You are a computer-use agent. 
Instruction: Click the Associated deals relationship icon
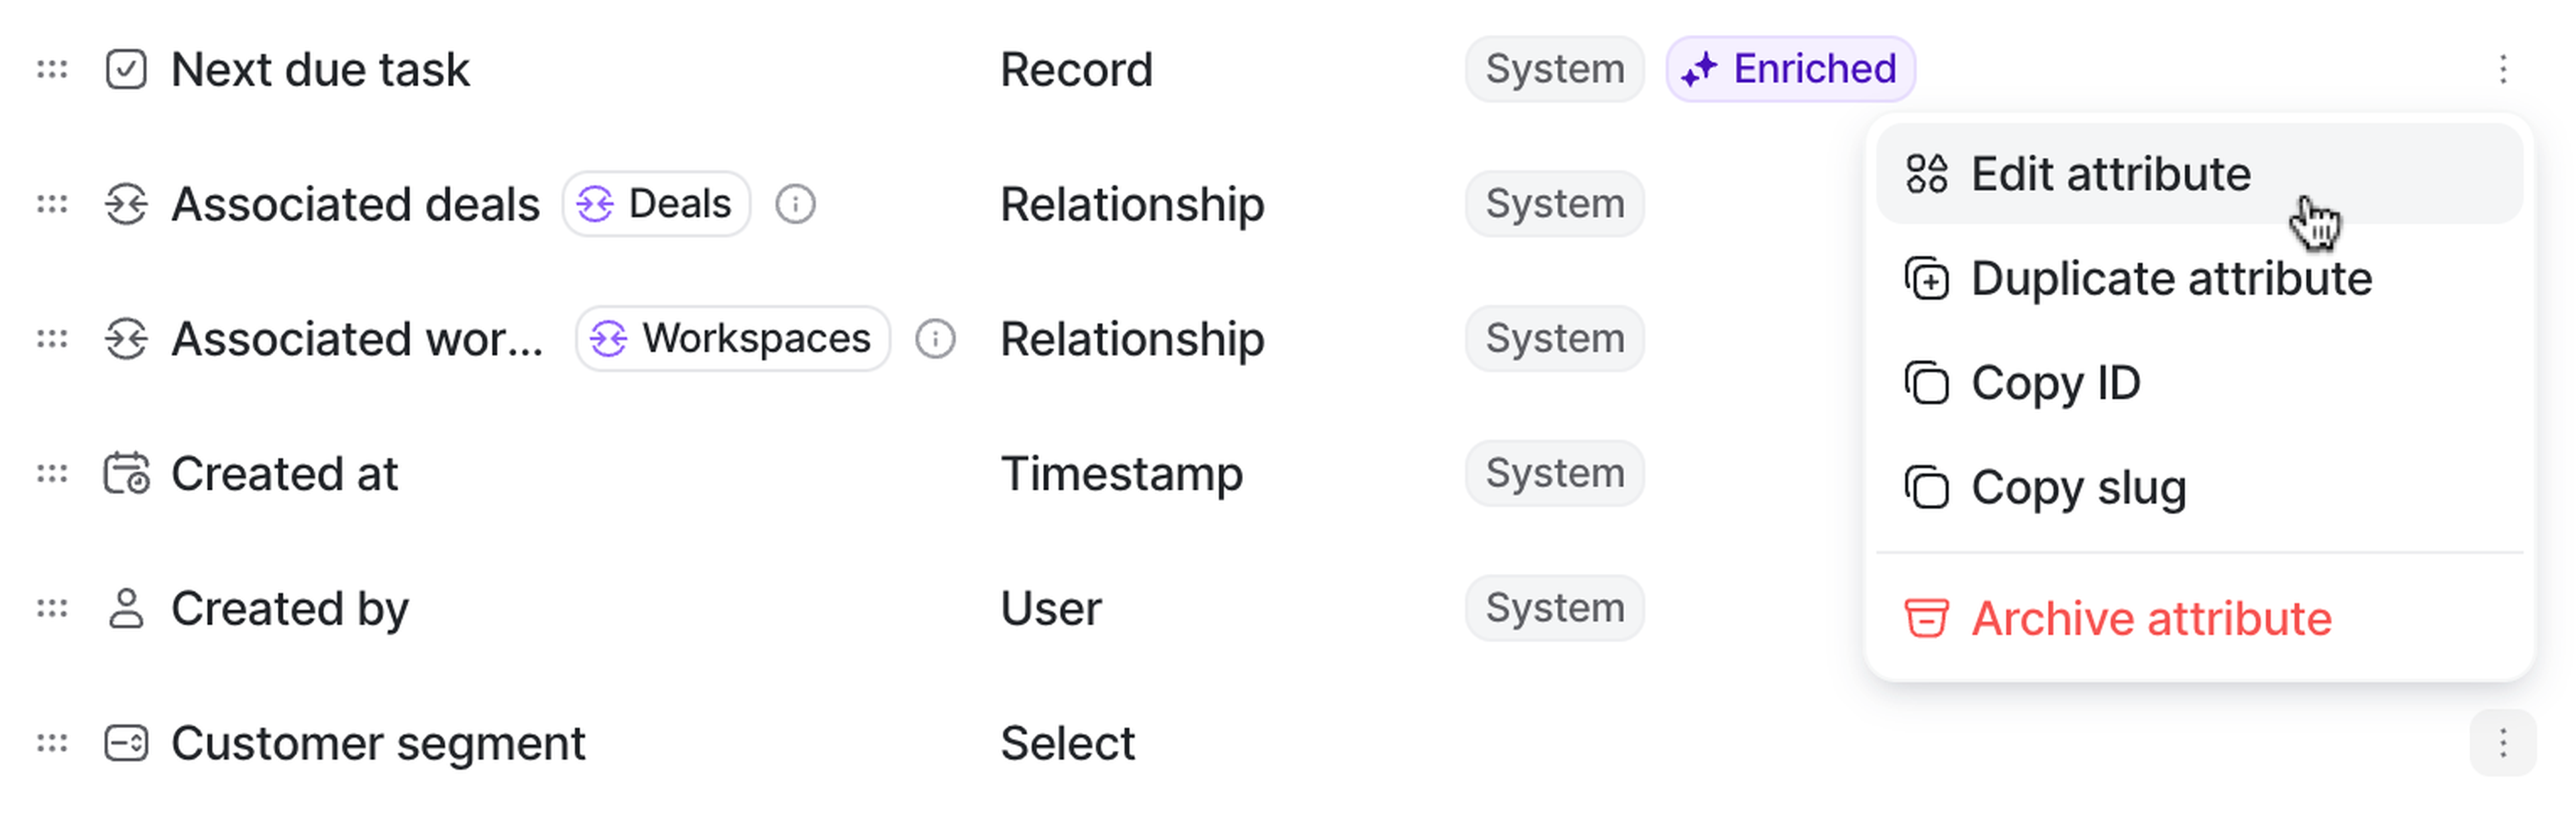click(x=126, y=204)
